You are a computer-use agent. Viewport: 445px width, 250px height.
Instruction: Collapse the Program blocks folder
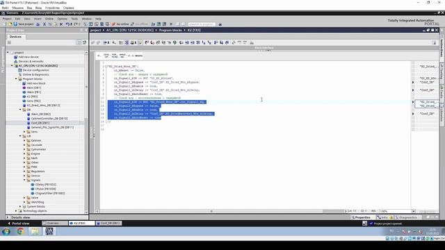(16, 78)
